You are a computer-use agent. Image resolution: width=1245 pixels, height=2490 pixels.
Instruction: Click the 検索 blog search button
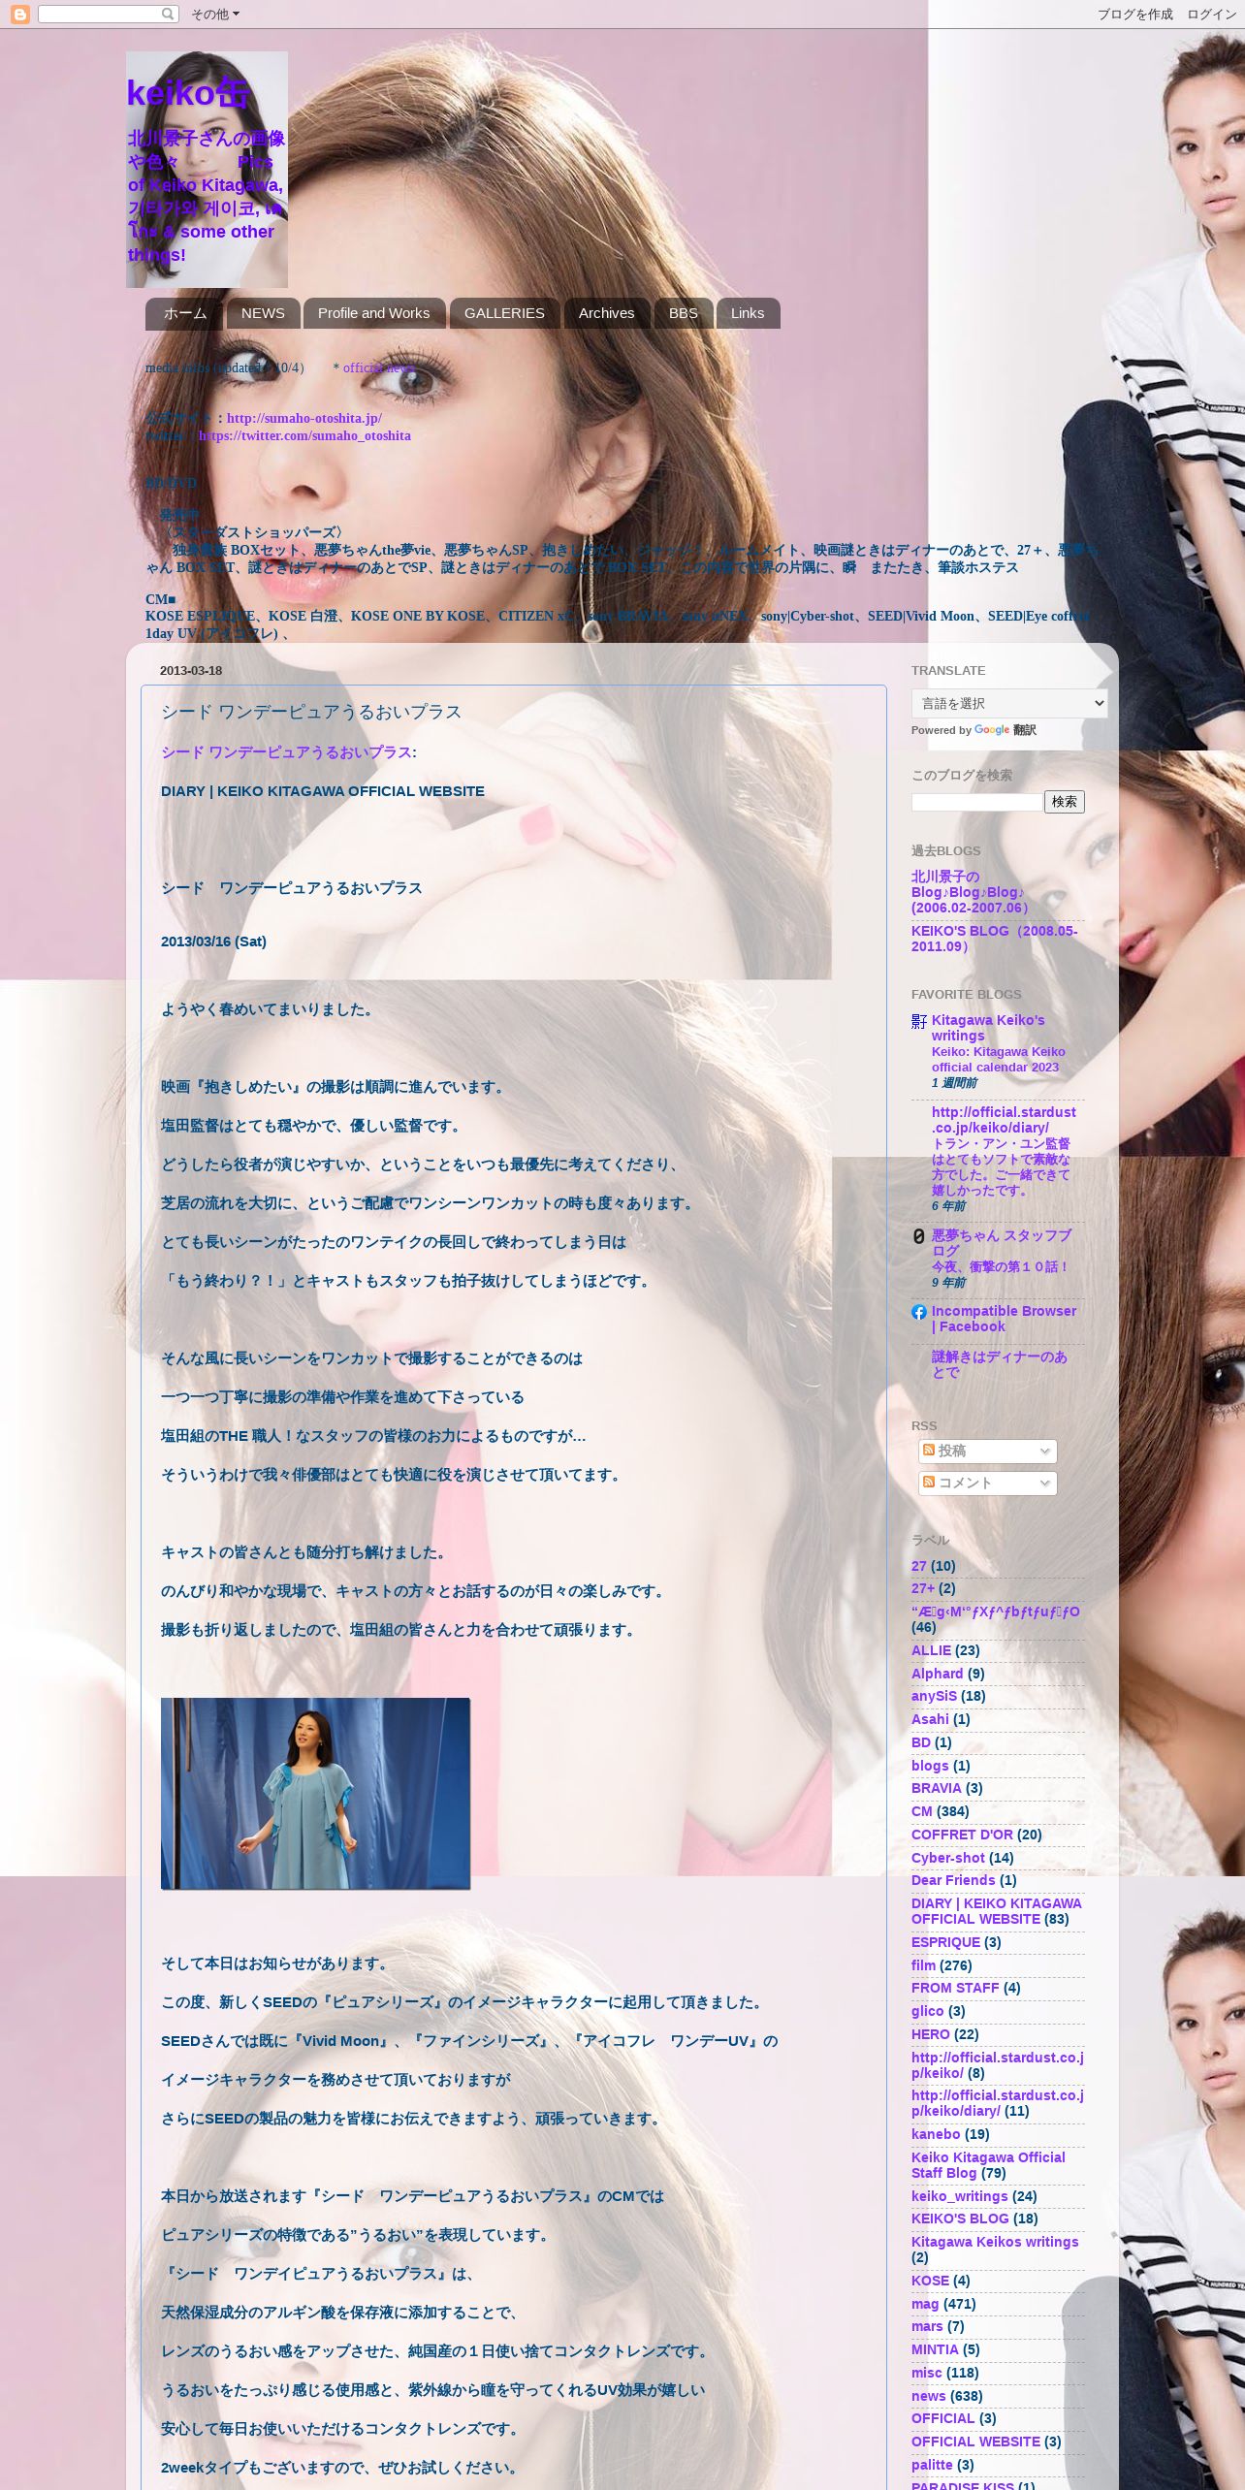pos(1065,801)
